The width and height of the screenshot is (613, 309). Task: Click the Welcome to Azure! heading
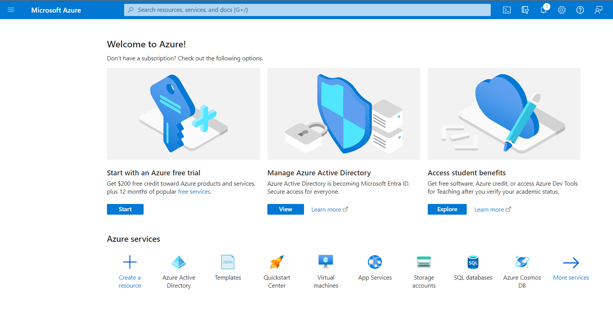point(146,44)
